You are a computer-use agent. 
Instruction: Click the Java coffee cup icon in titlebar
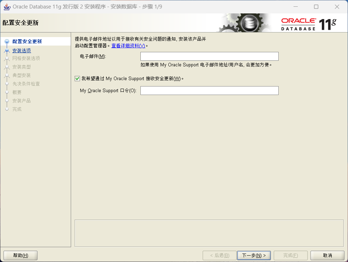point(7,6)
